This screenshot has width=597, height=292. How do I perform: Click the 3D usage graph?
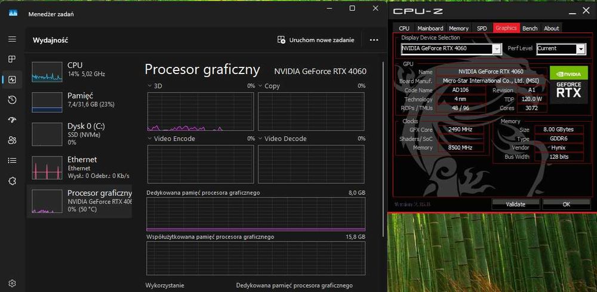pos(200,111)
